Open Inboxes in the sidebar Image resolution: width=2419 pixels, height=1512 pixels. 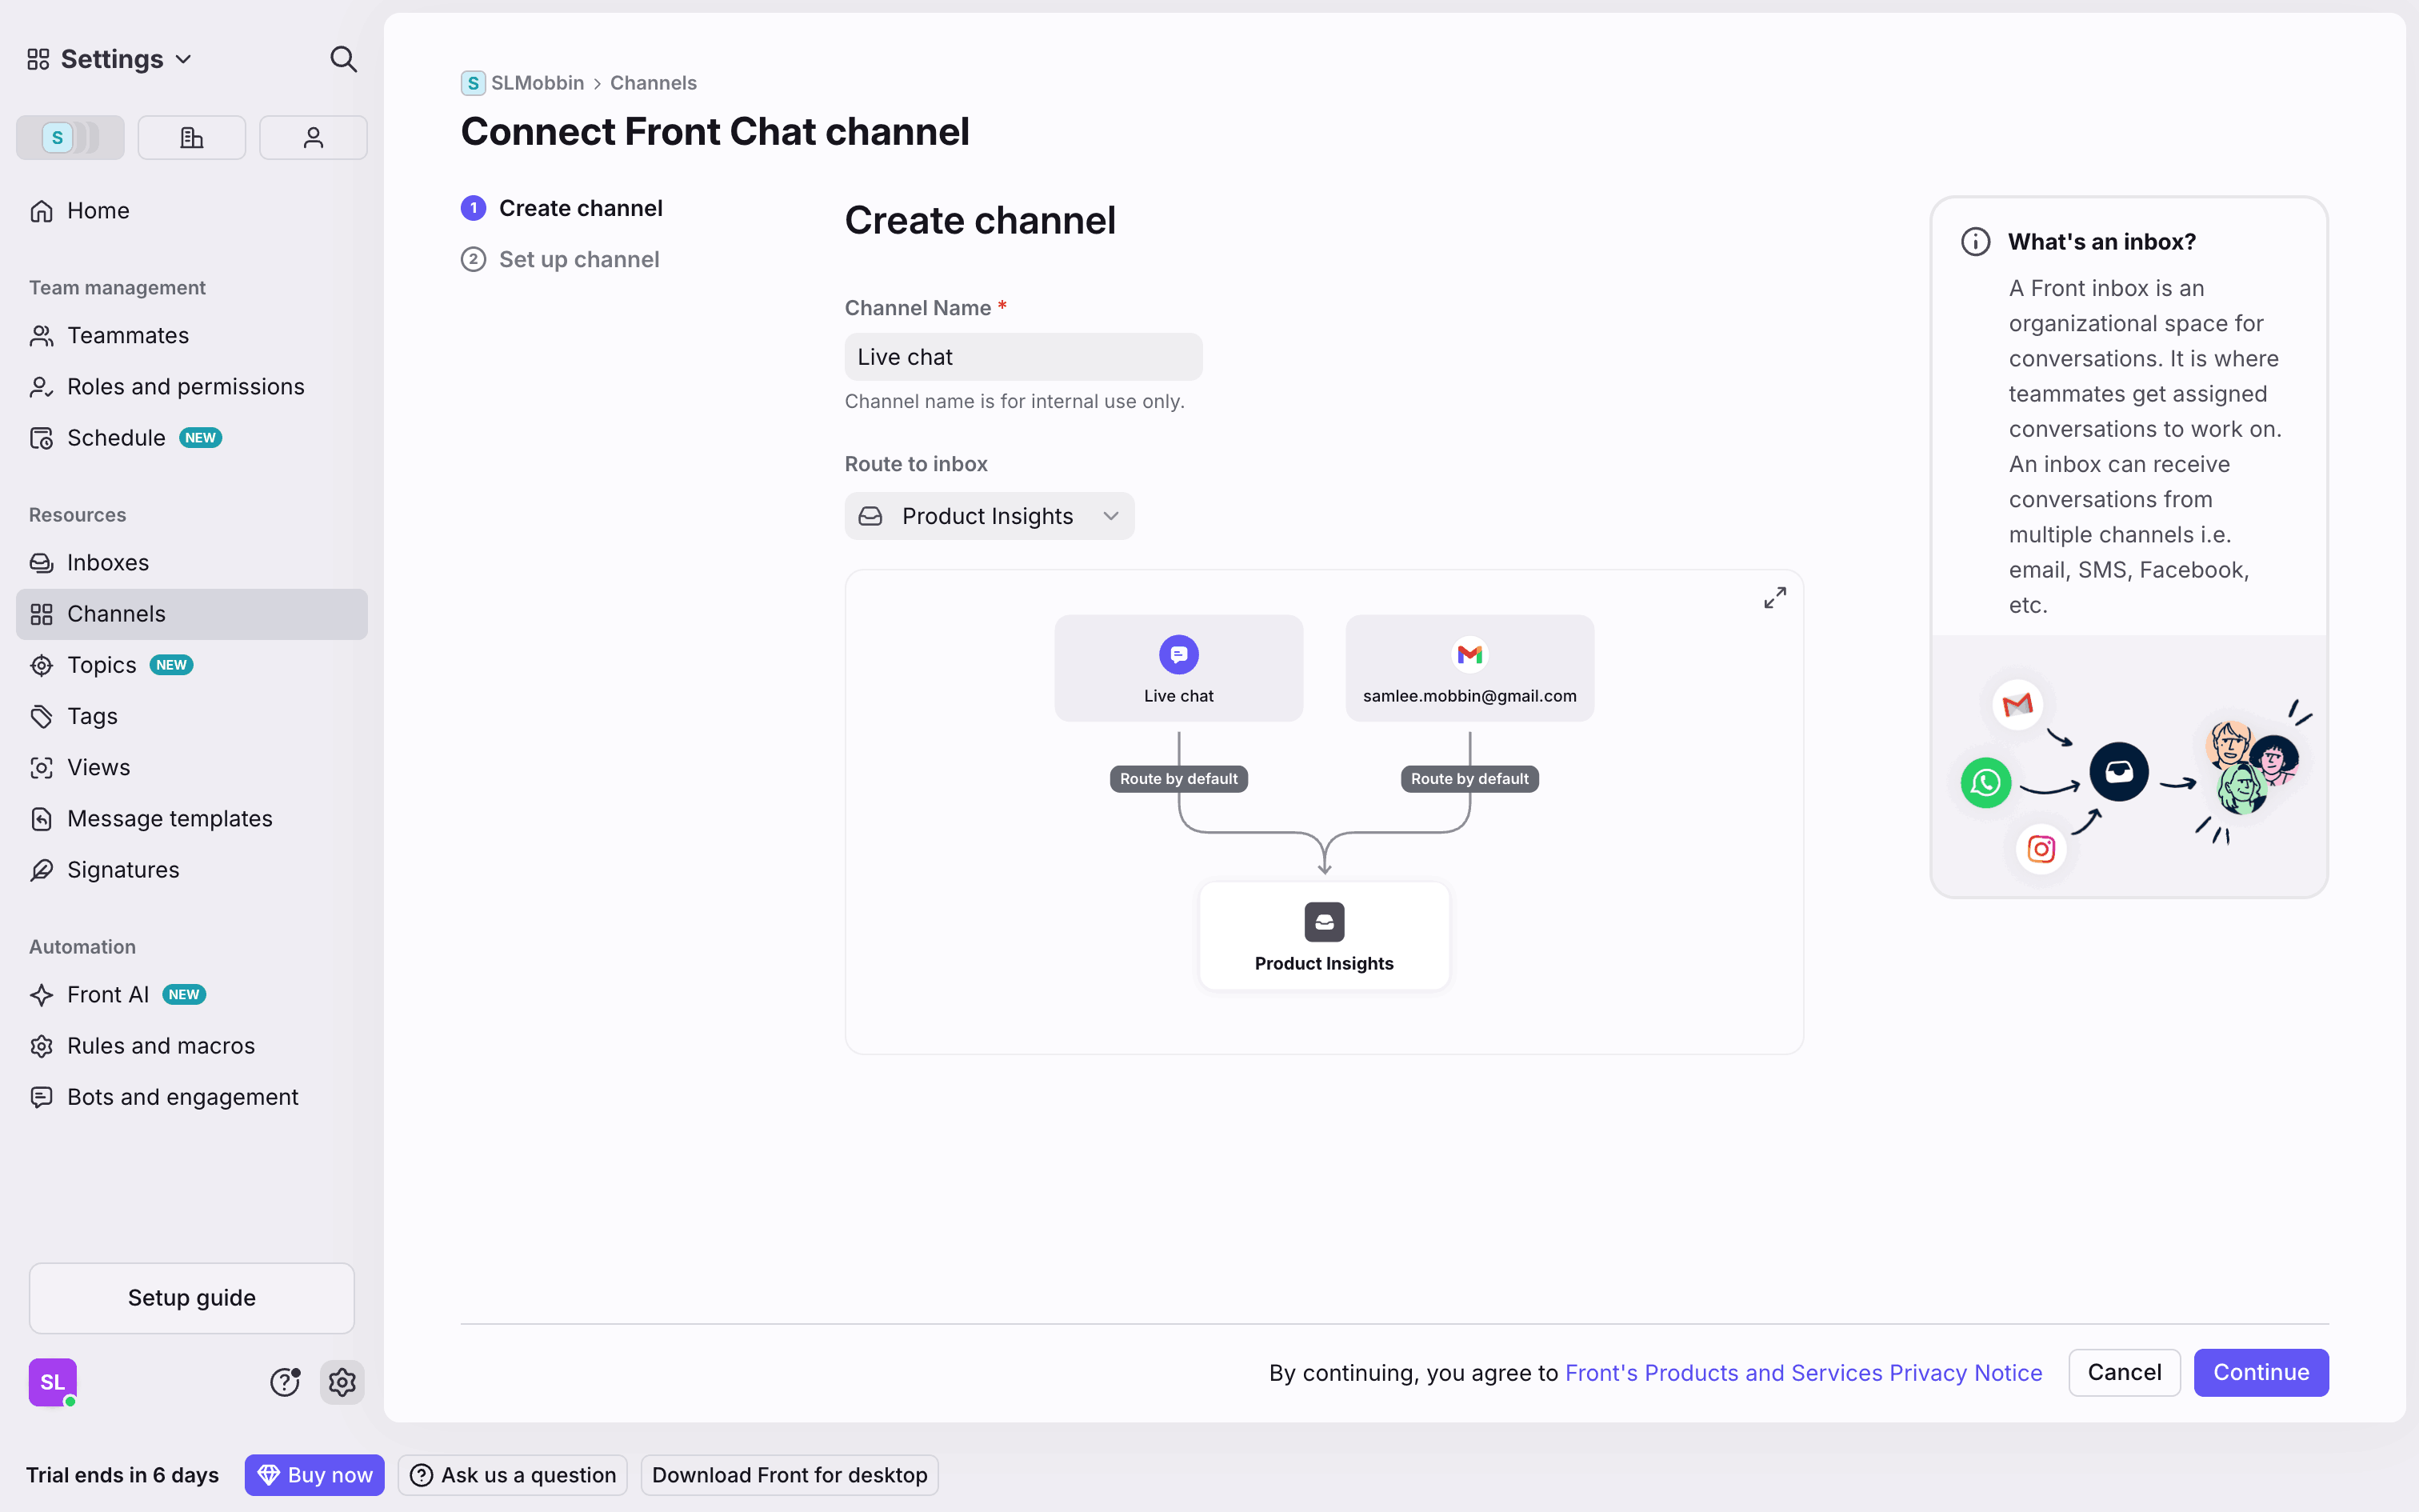pyautogui.click(x=108, y=563)
